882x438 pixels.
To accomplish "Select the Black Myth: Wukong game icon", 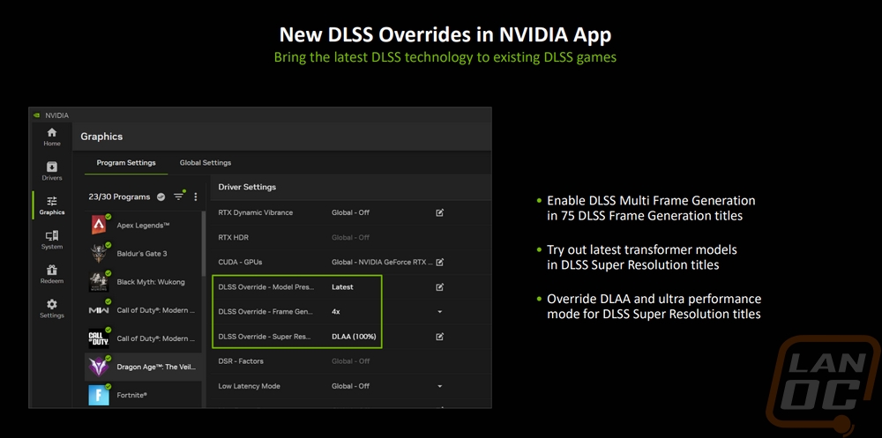I will pyautogui.click(x=99, y=282).
